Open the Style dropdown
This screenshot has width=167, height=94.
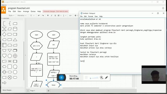click(x=11, y=16)
